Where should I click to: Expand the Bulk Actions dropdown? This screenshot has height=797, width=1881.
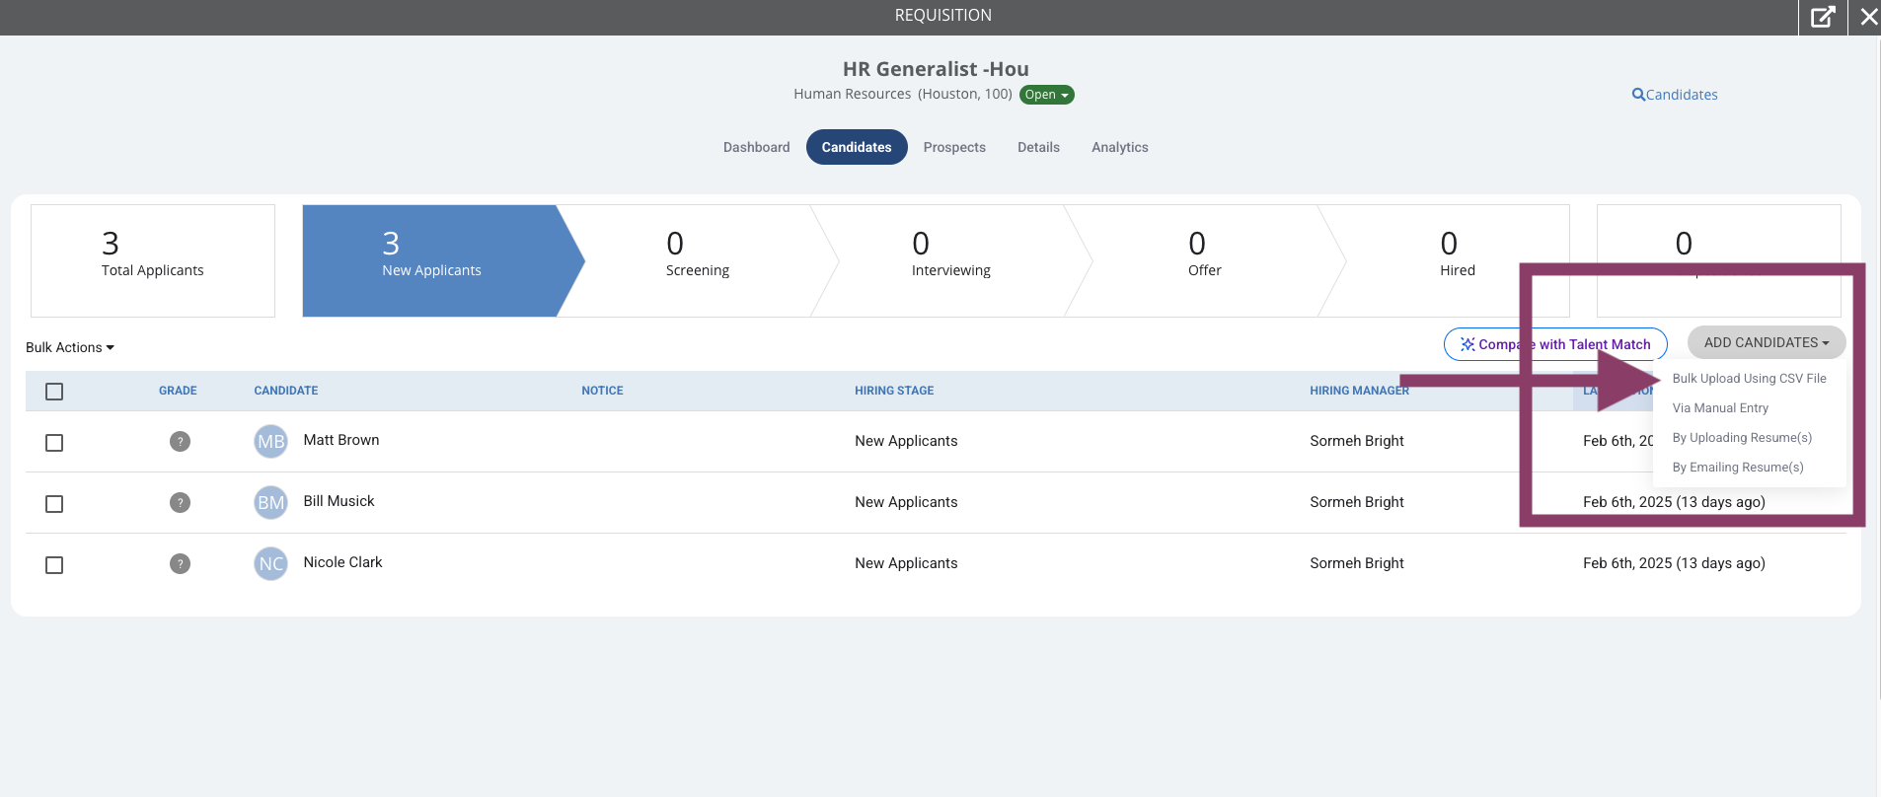pyautogui.click(x=70, y=347)
